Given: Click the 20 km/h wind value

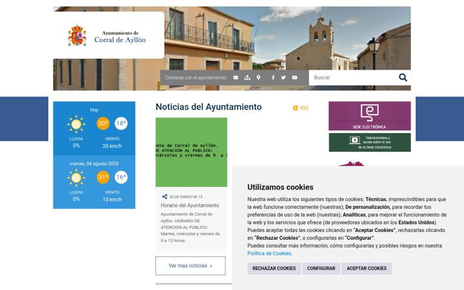Looking at the screenshot, I should [112, 146].
